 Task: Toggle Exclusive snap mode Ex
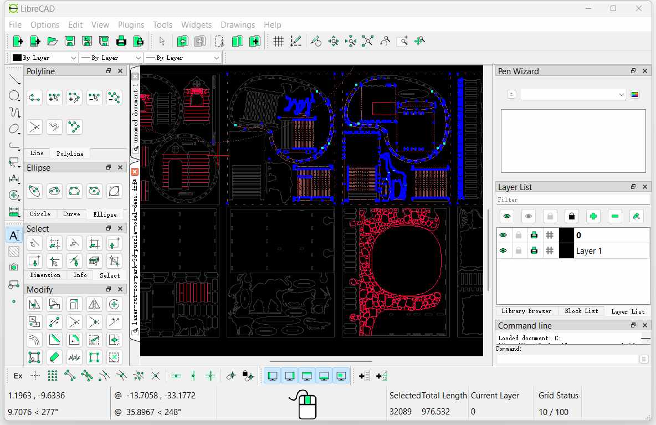tap(18, 376)
